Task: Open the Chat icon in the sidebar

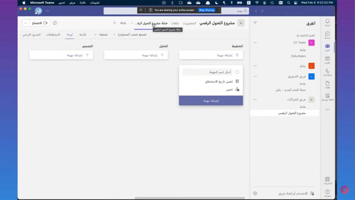Action: pyautogui.click(x=327, y=35)
